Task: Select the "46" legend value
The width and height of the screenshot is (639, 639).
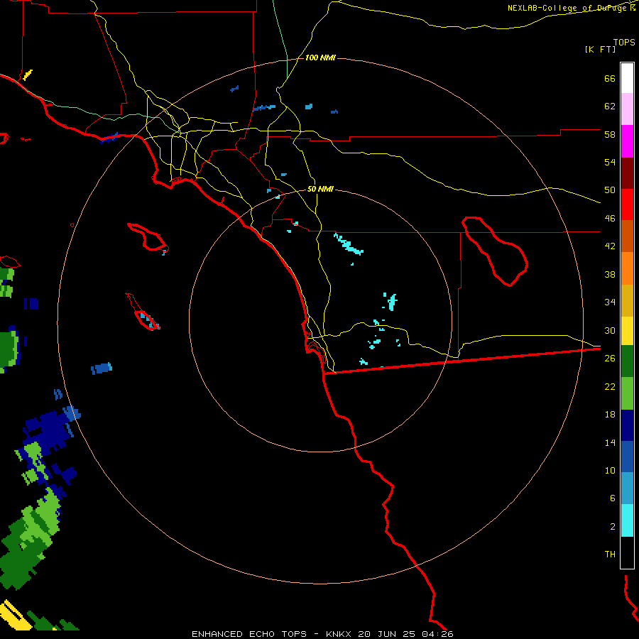Action: tap(610, 219)
